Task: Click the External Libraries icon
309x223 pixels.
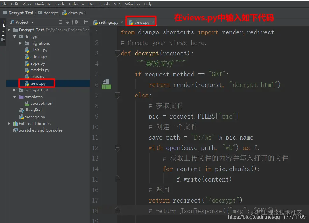Action: click(x=15, y=124)
